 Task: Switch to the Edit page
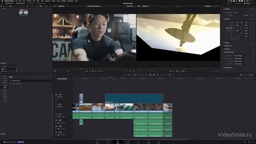coord(118,142)
